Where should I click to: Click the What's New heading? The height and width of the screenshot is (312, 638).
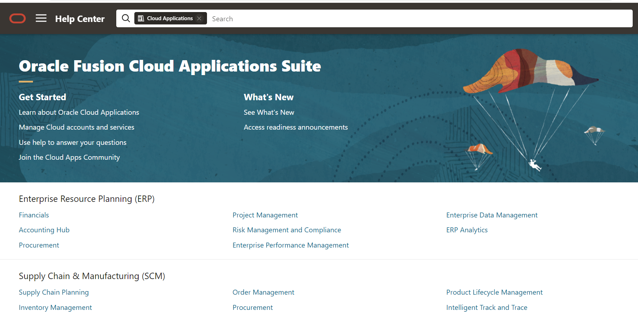point(269,97)
